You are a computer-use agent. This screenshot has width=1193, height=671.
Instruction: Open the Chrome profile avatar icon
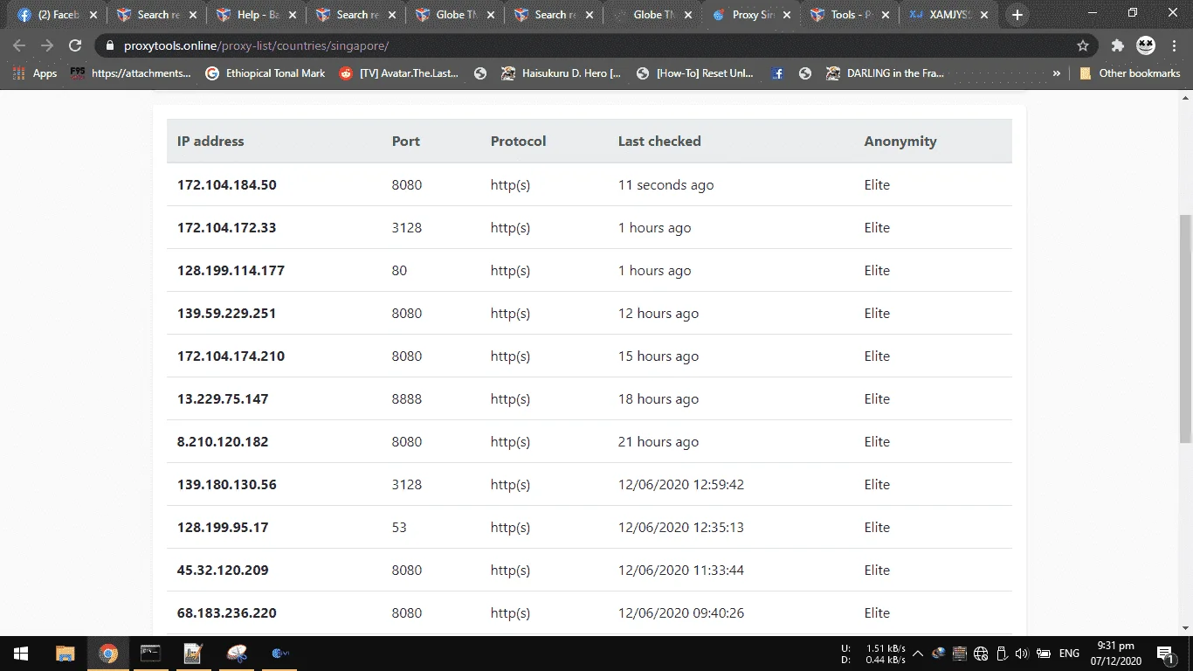(1146, 45)
